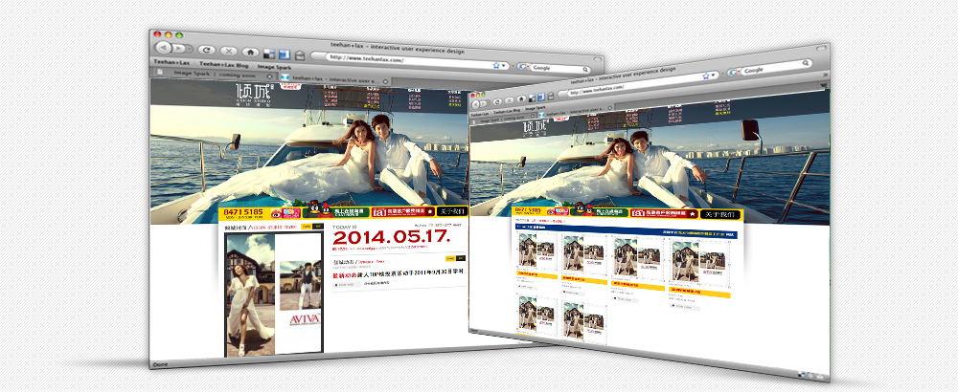Viewport: 958px width, 392px height.
Task: Switch to teehan+lax tab in left window
Action: pos(333,78)
